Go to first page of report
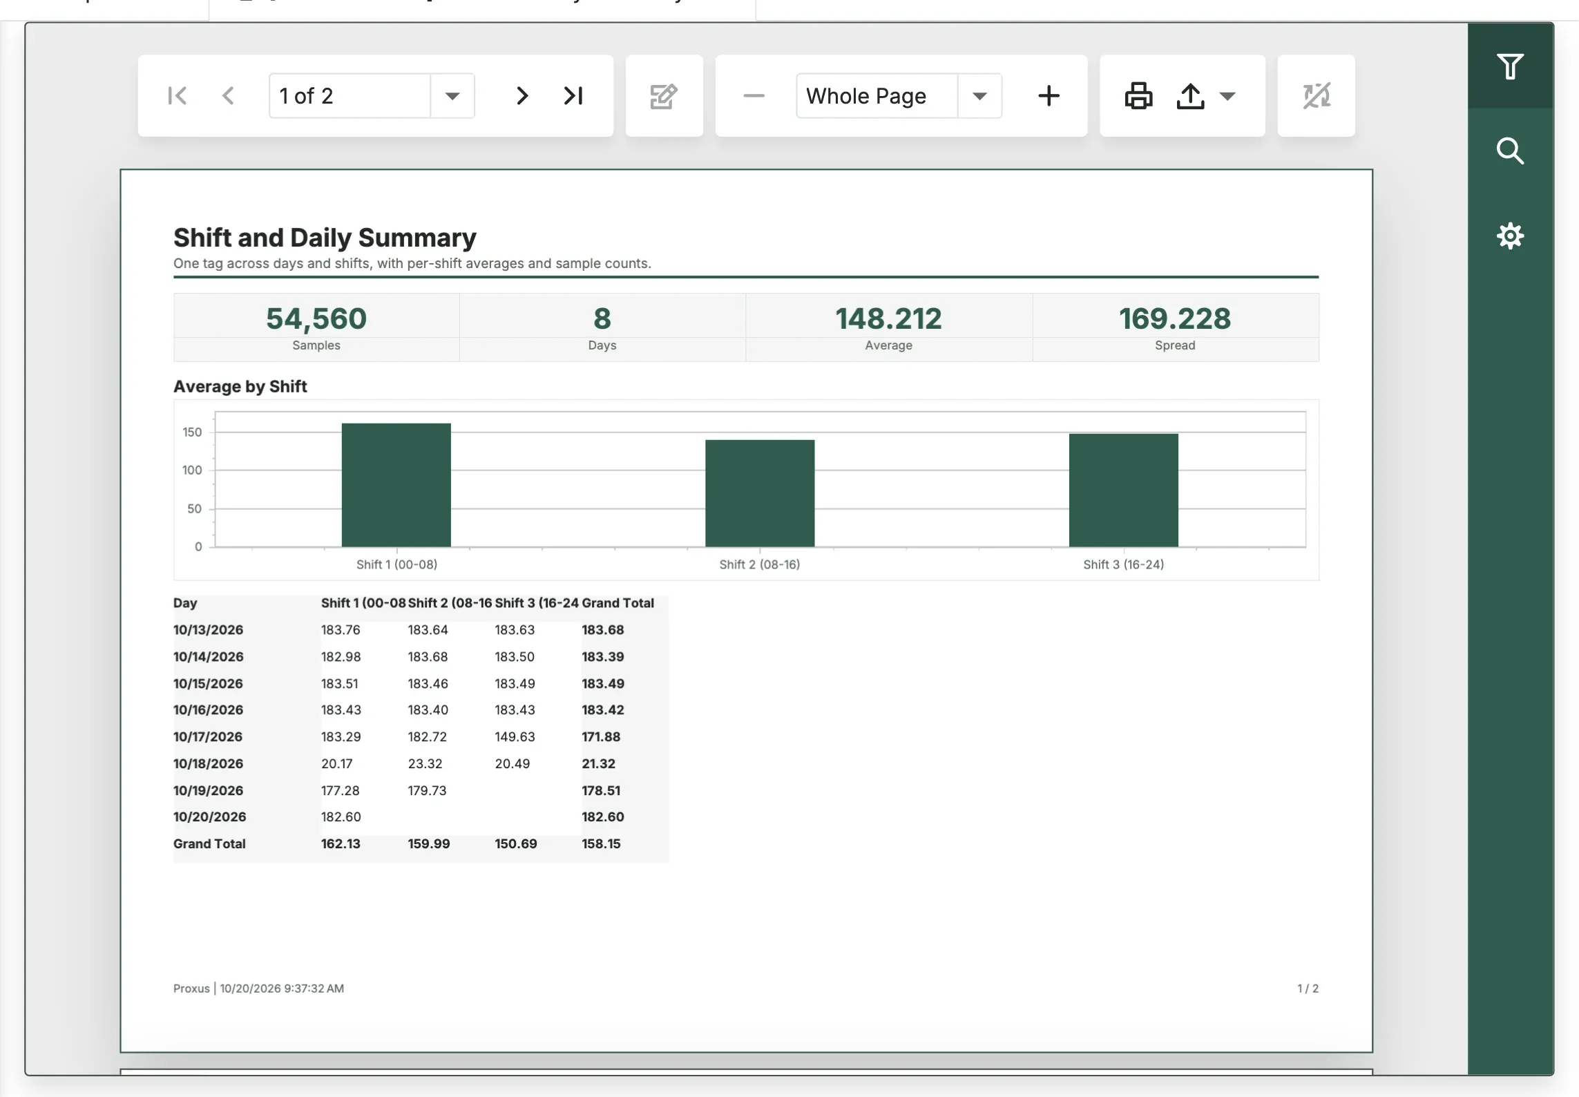Image resolution: width=1579 pixels, height=1097 pixels. [177, 95]
